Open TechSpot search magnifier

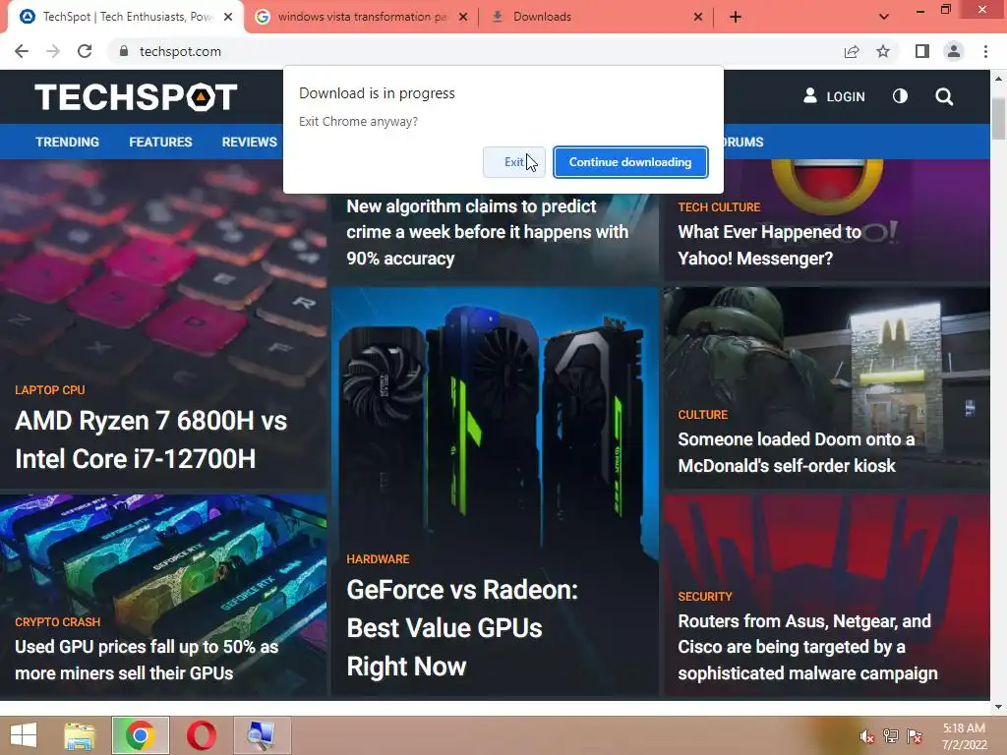point(944,96)
